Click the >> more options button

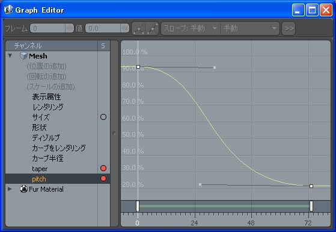tap(289, 28)
